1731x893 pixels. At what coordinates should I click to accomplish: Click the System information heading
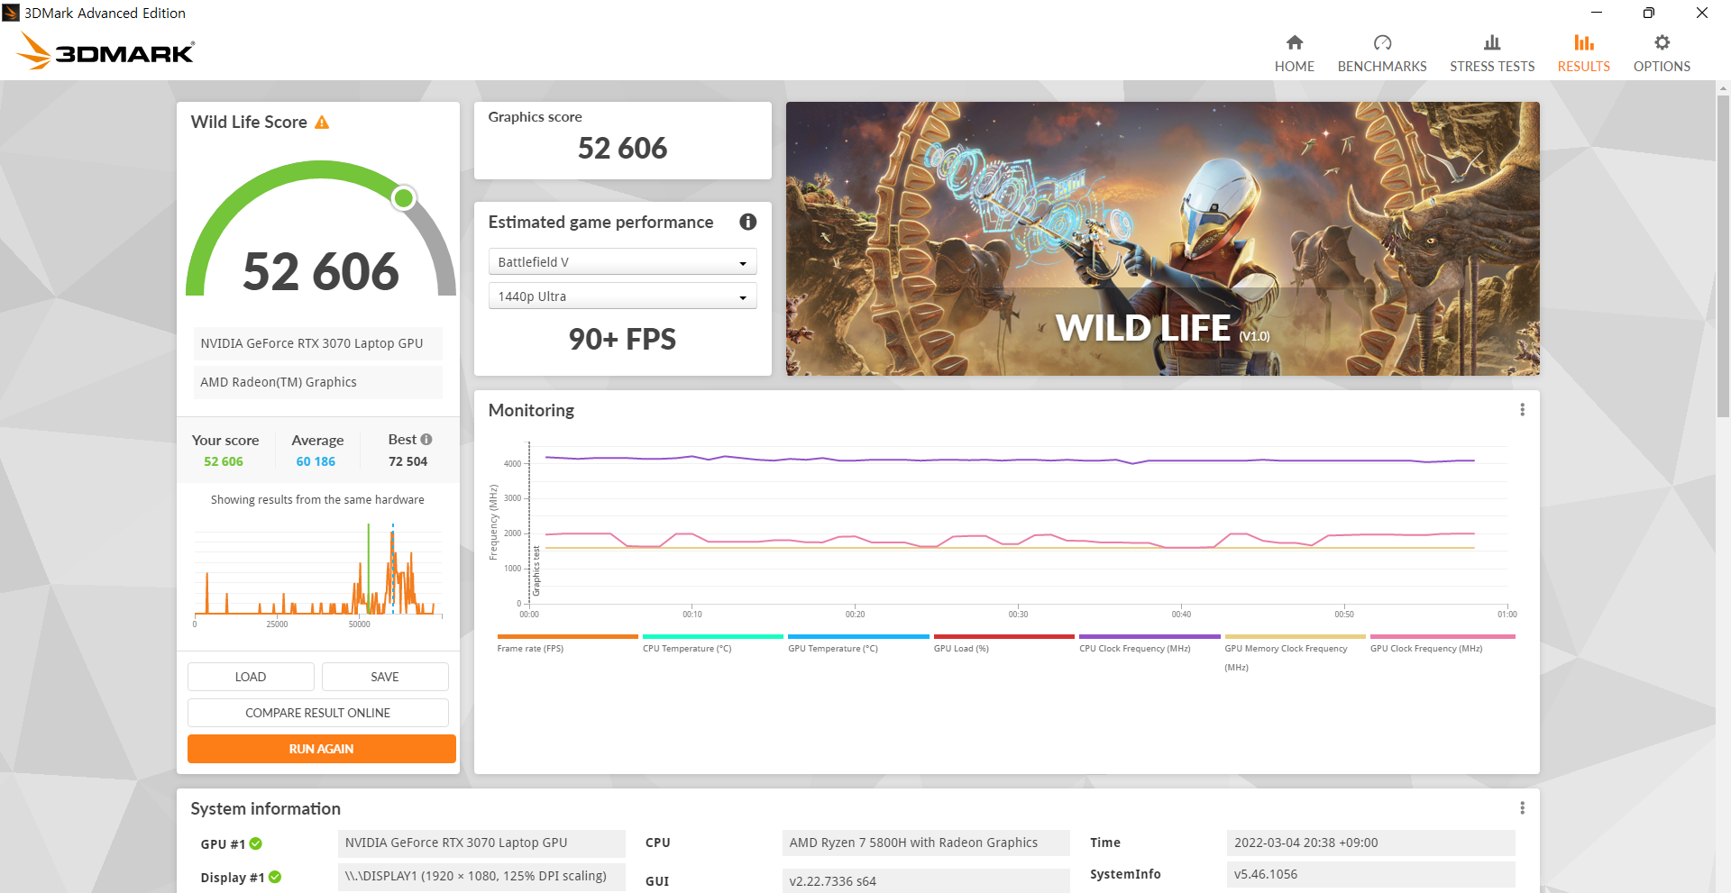click(x=265, y=809)
